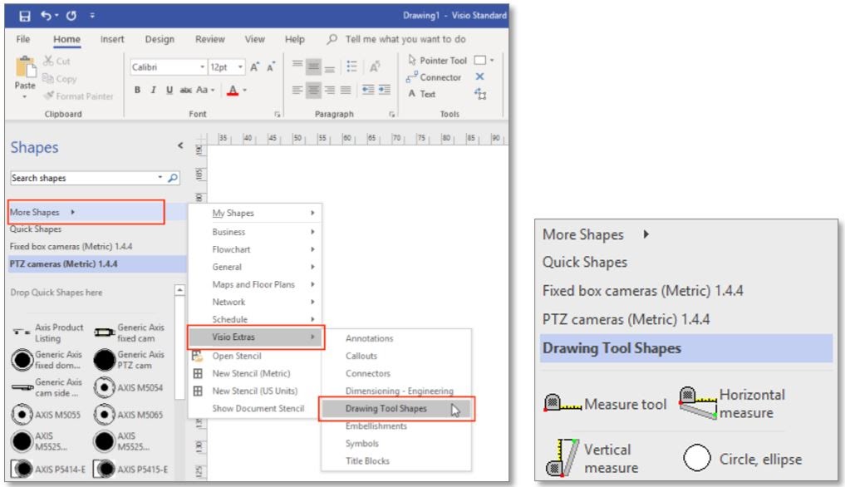This screenshot has height=487, width=845.
Task: Increase font size with larger A icon
Action: (x=254, y=66)
